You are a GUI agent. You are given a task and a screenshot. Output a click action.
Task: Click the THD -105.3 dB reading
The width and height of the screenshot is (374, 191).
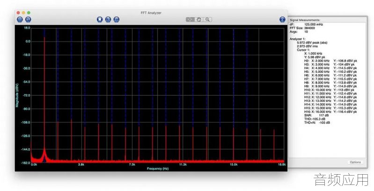(x=315, y=119)
